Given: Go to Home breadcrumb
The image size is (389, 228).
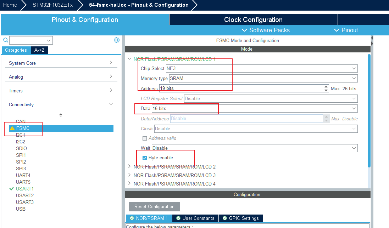Looking at the screenshot, I should coord(10,5).
